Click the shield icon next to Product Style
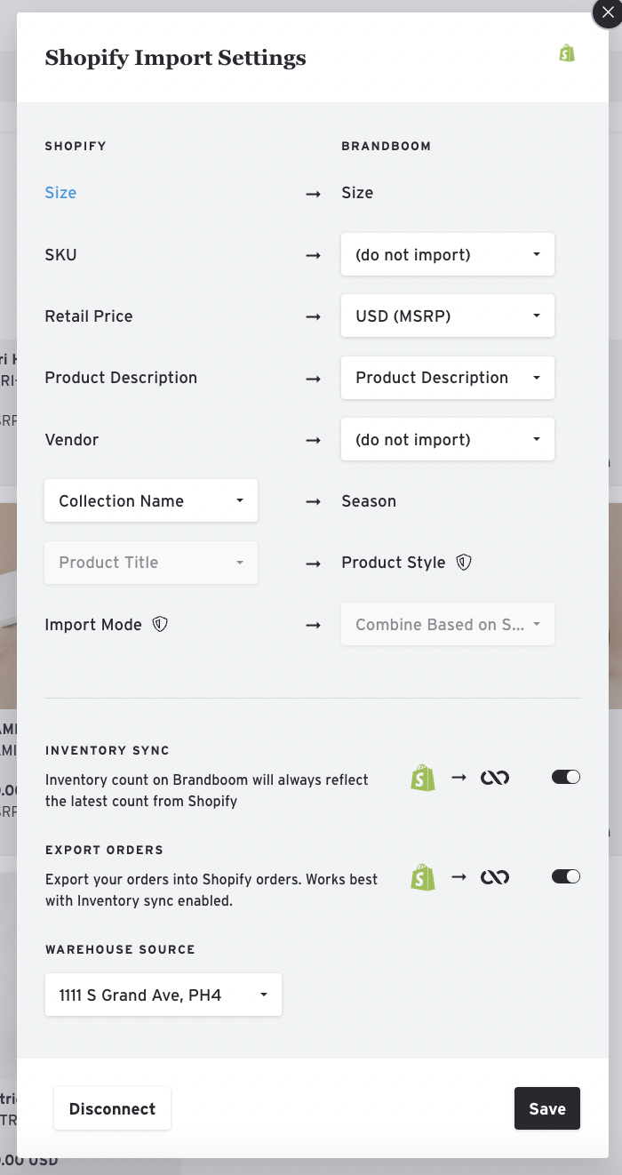Screen dimensions: 622x1175 pos(463,562)
